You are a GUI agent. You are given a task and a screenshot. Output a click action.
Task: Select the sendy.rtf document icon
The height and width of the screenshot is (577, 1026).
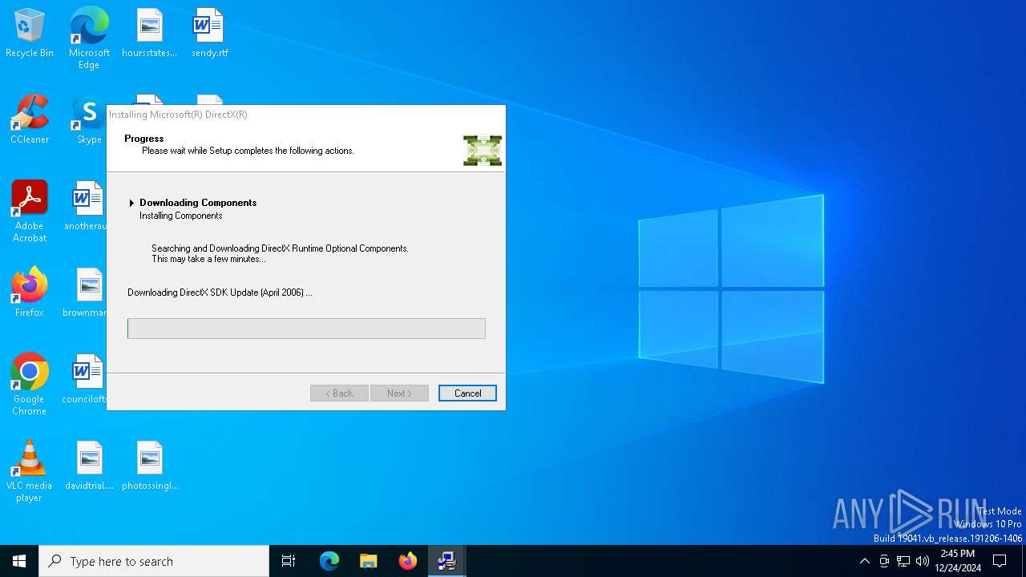click(209, 34)
